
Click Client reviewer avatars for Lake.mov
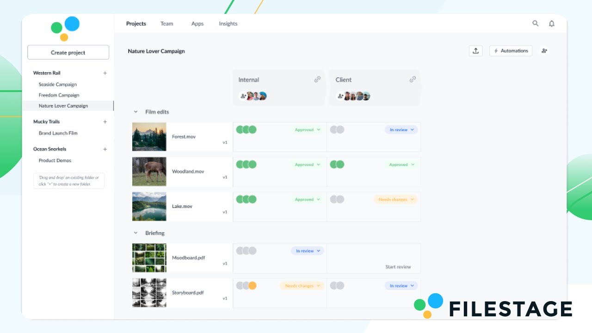coord(337,199)
